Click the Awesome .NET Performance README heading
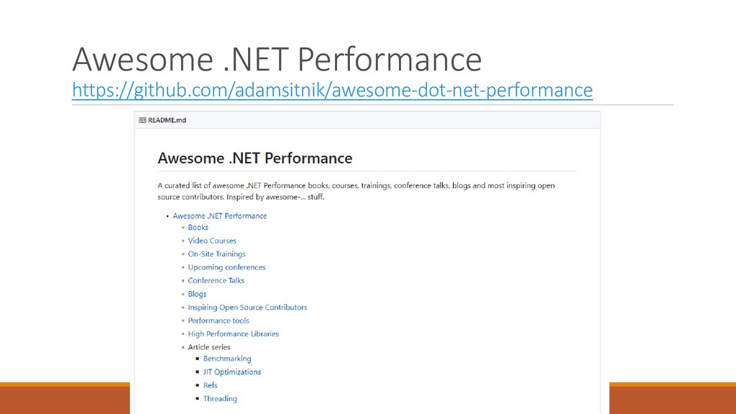 [255, 158]
